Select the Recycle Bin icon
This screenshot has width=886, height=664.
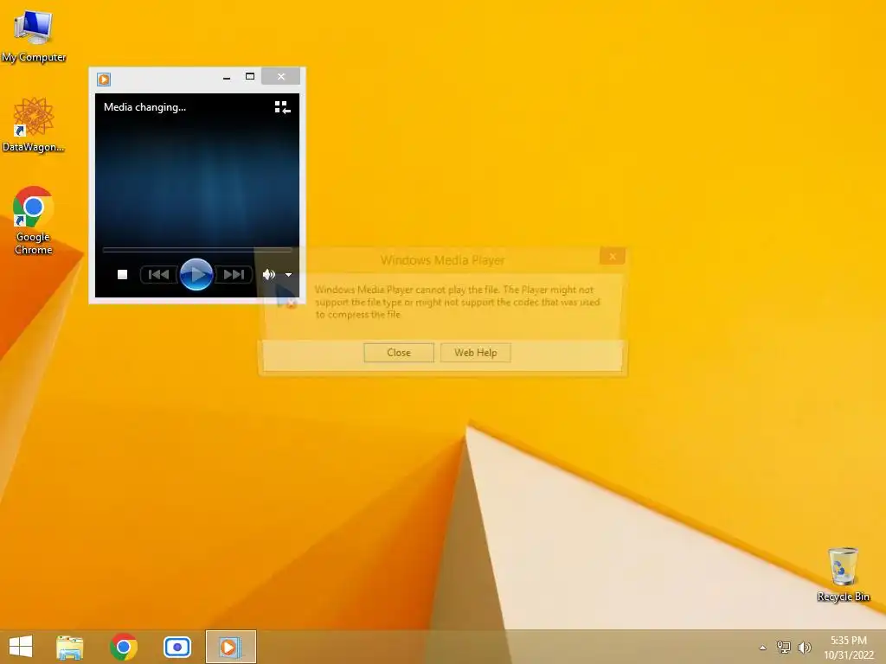pos(843,574)
